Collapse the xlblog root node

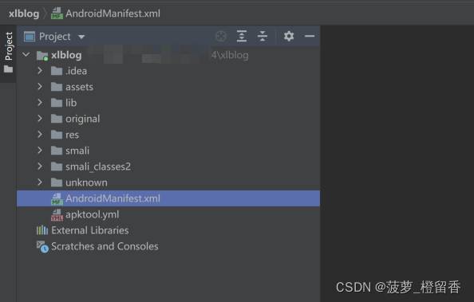[x=26, y=55]
